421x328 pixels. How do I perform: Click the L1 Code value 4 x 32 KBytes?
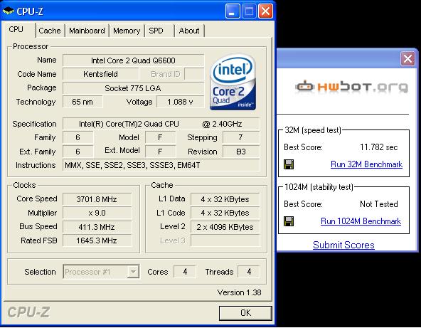click(225, 213)
